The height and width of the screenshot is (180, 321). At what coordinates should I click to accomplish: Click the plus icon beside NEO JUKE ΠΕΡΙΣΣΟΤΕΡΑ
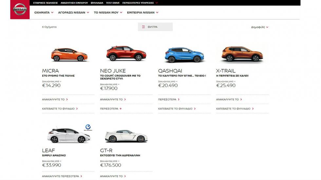(x=121, y=108)
